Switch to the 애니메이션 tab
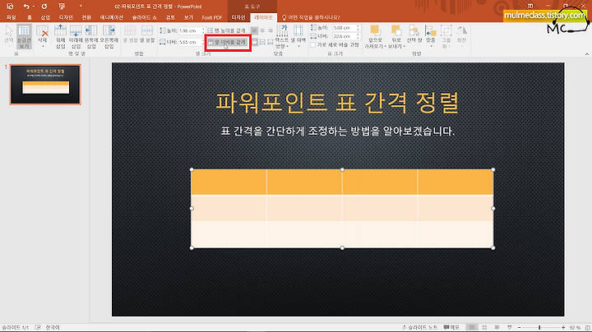The width and height of the screenshot is (592, 332). 111,17
